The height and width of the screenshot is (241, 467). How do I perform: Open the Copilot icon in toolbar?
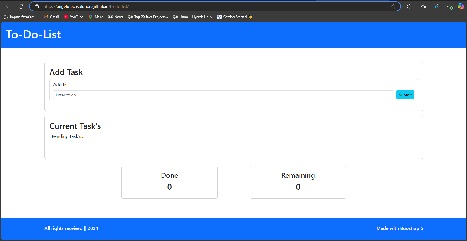tap(461, 6)
